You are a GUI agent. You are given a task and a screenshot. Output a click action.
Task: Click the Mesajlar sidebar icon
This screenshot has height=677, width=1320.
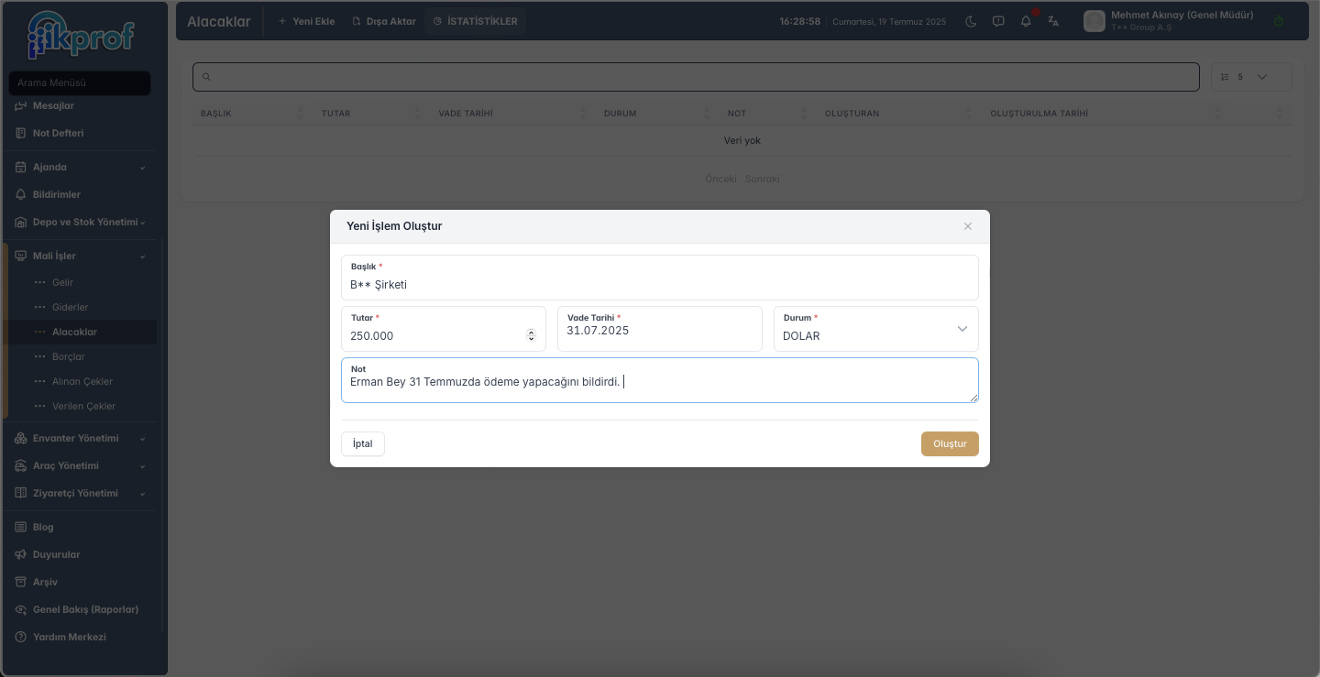pos(21,105)
